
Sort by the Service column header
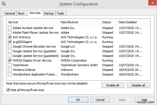33,22
